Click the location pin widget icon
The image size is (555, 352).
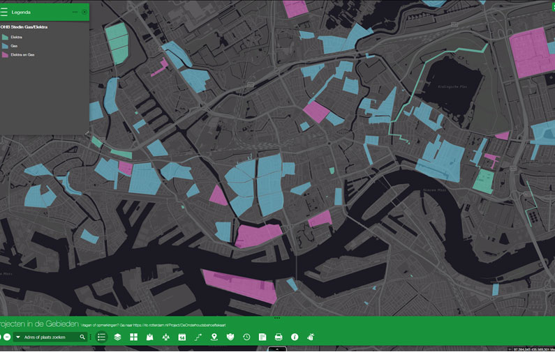214,337
